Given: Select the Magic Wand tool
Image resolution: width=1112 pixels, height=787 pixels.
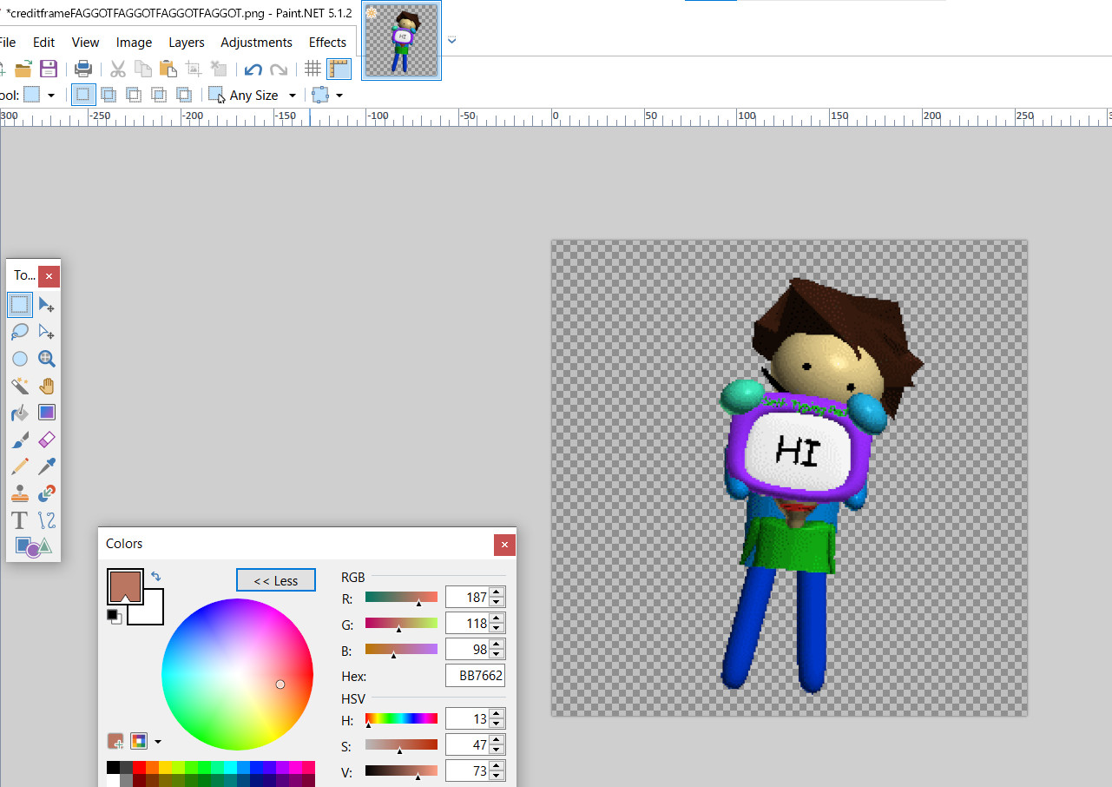Looking at the screenshot, I should click(x=20, y=386).
